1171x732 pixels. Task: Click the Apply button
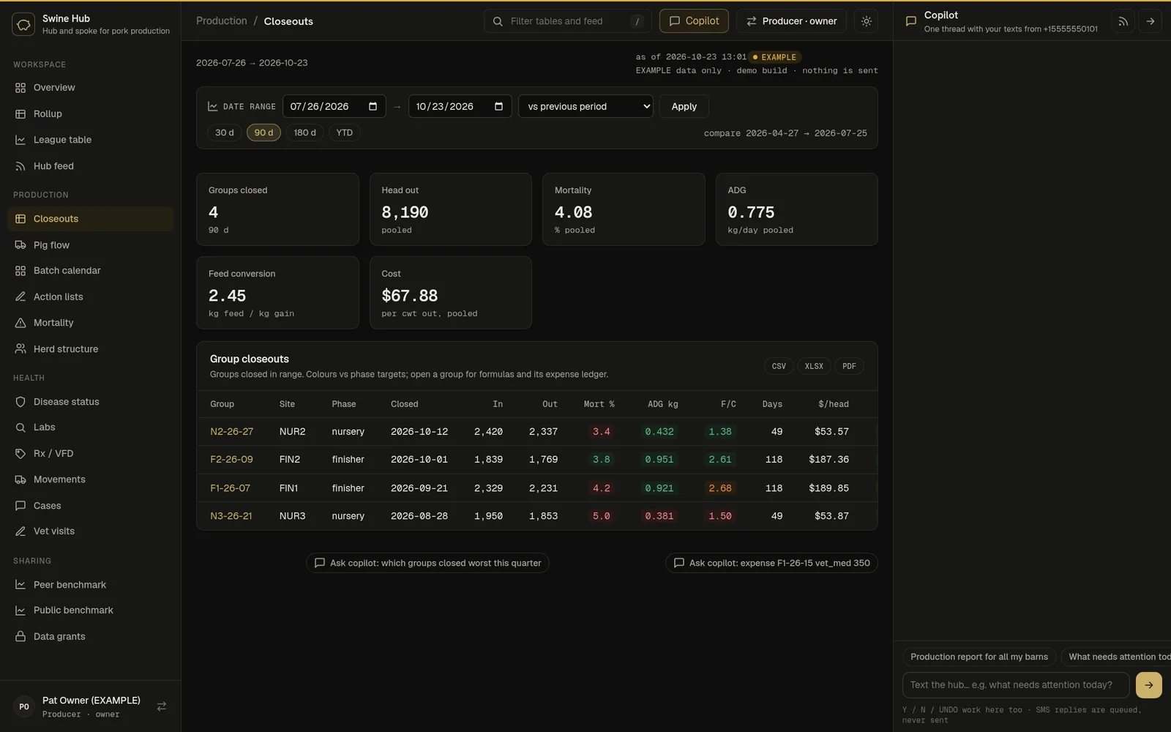(684, 106)
